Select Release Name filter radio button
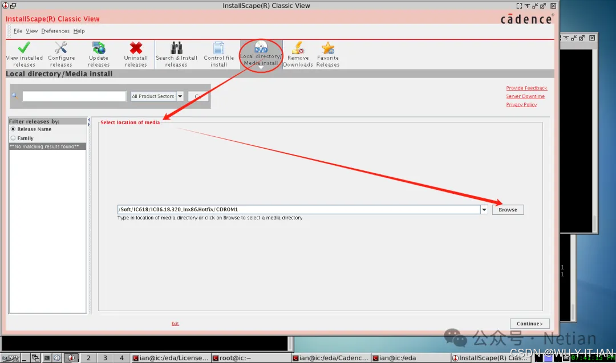Viewport: 616px width, 363px height. point(13,129)
